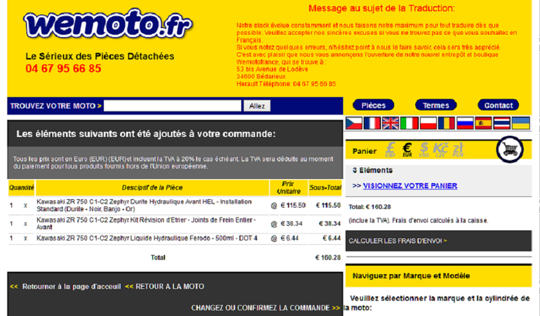This screenshot has height=316, width=540.
Task: Click Retour à la moto link
Action: [x=170, y=287]
